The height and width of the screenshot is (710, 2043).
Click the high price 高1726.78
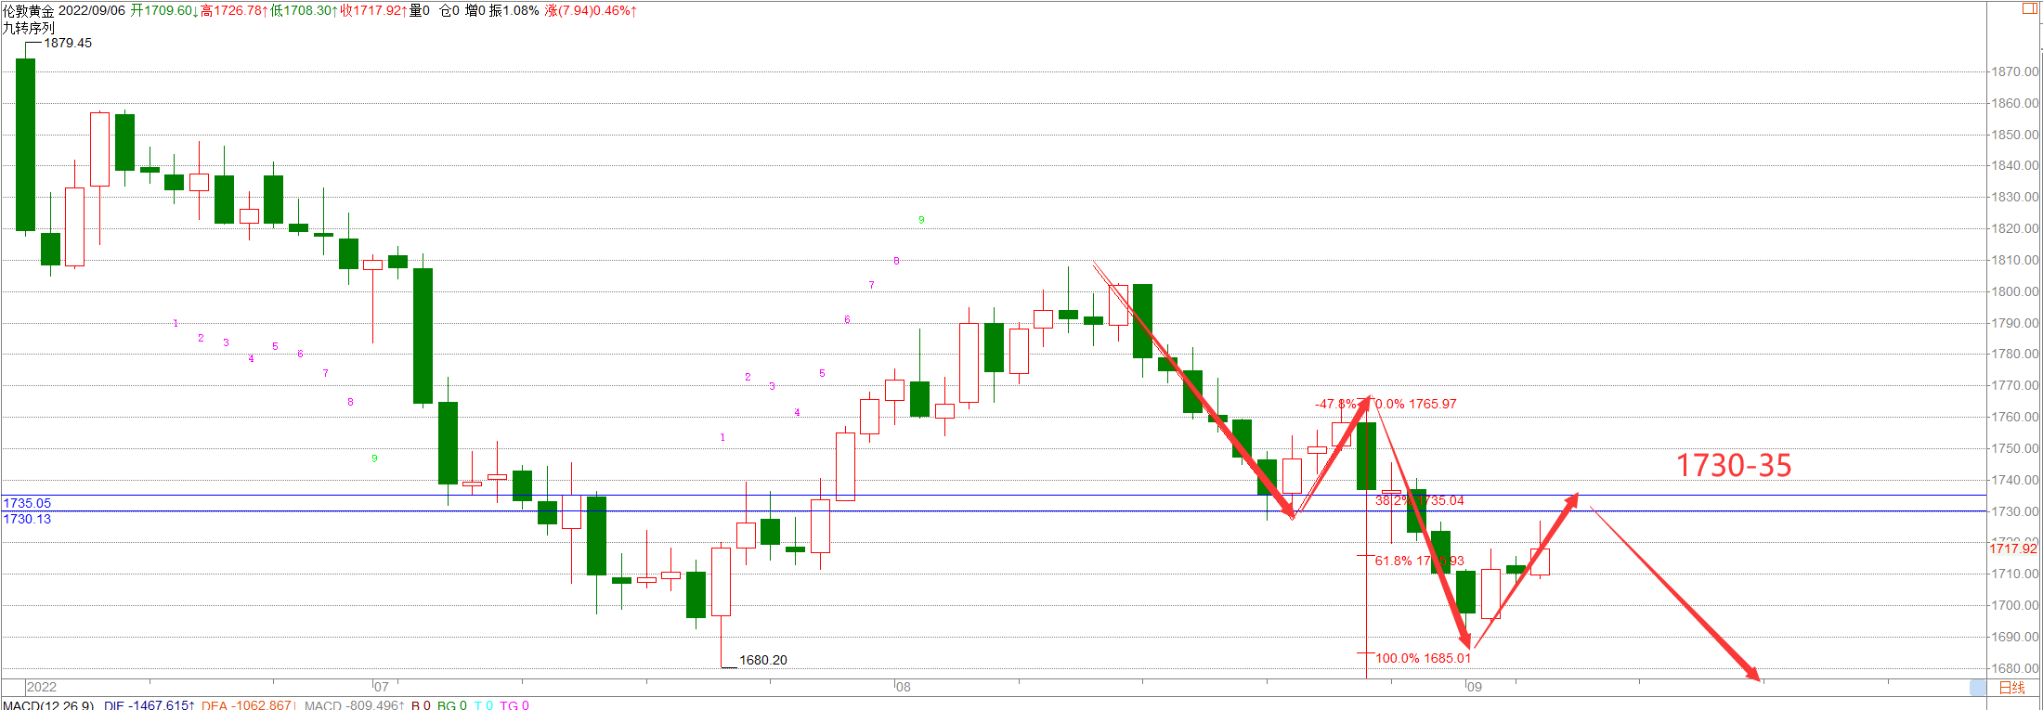click(x=234, y=10)
